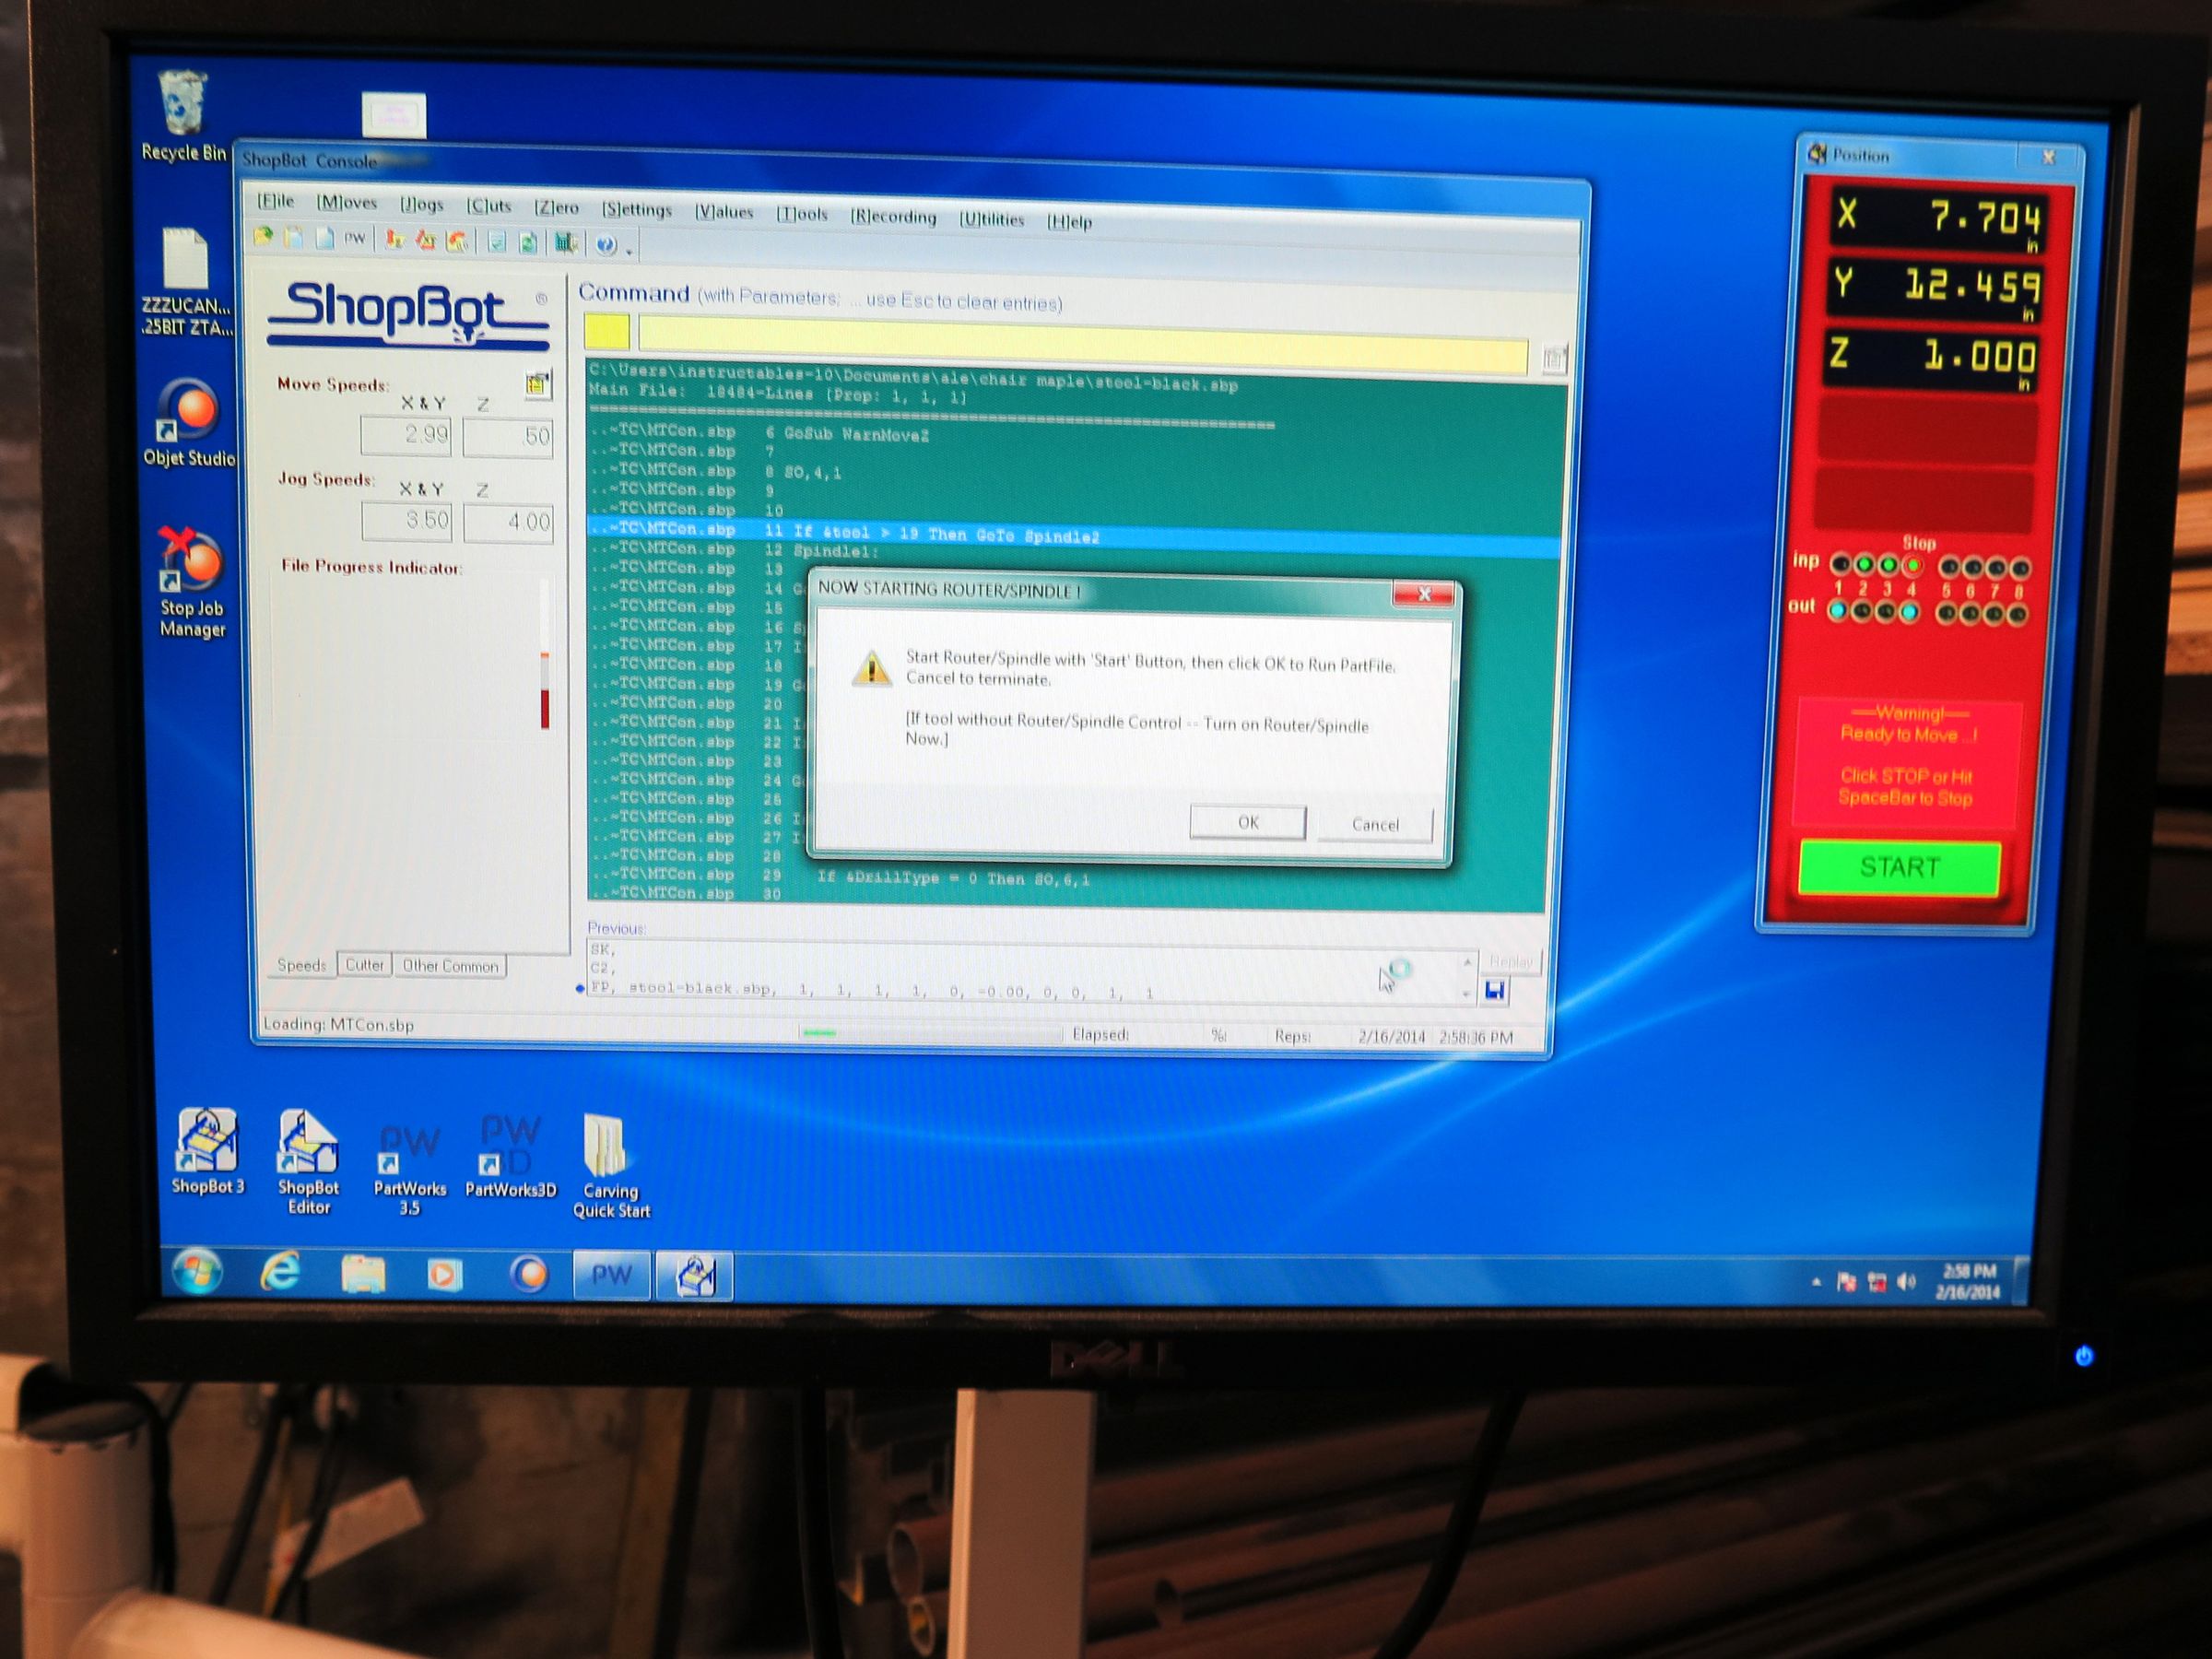
Task: Show hidden system tray icons arrow
Action: 1816,1282
